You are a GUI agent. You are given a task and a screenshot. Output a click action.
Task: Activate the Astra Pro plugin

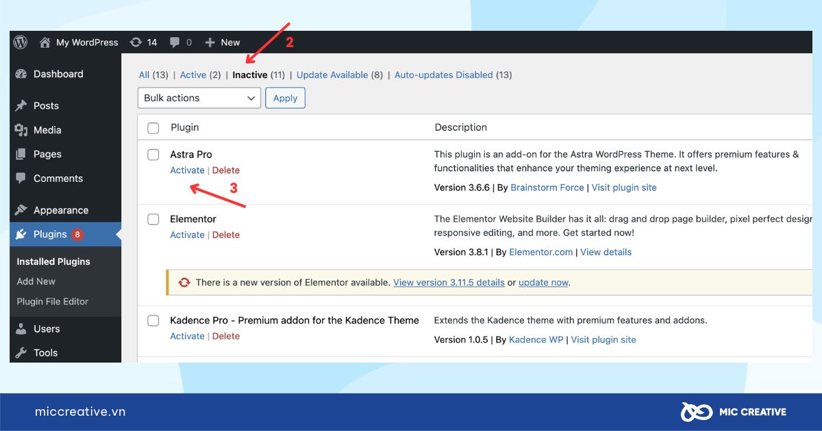(187, 170)
